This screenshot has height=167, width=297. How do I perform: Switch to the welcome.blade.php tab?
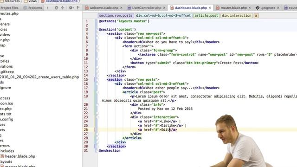[x=104, y=8]
